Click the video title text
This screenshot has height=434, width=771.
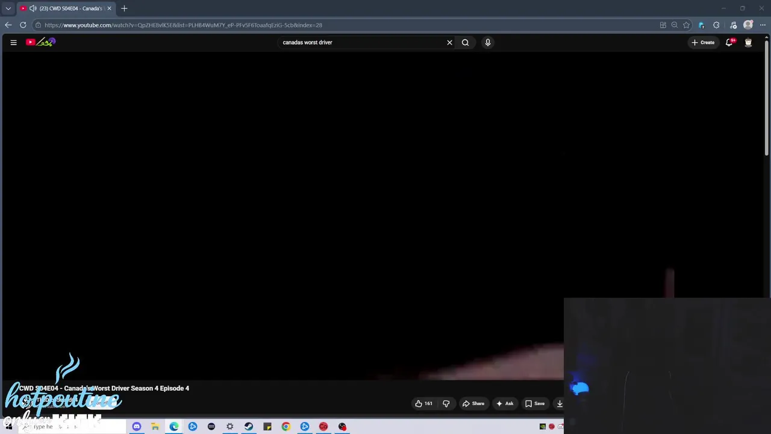104,388
